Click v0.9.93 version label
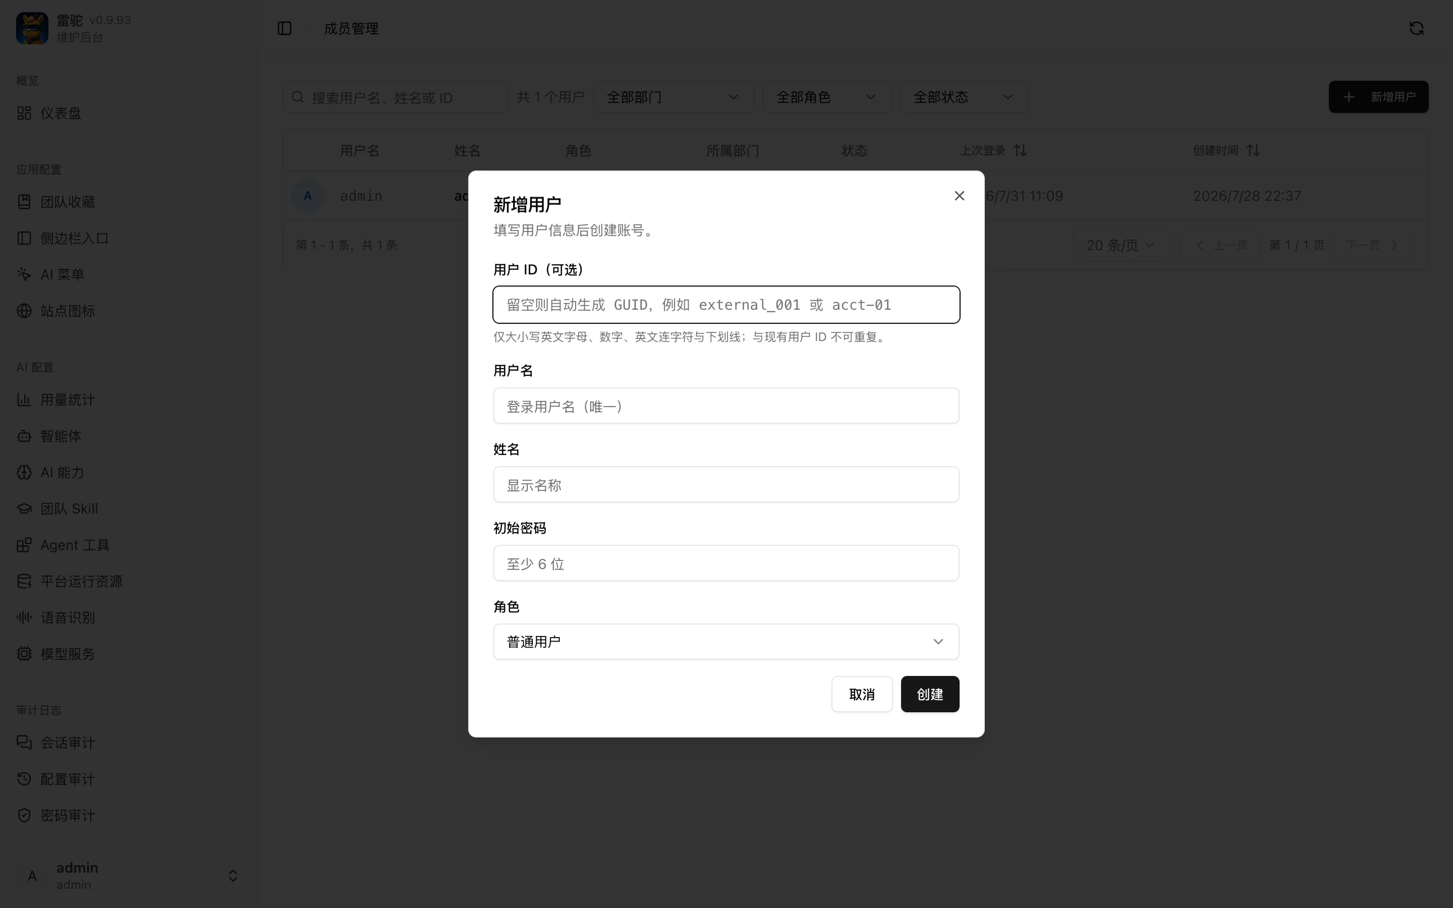The width and height of the screenshot is (1453, 908). (x=110, y=20)
